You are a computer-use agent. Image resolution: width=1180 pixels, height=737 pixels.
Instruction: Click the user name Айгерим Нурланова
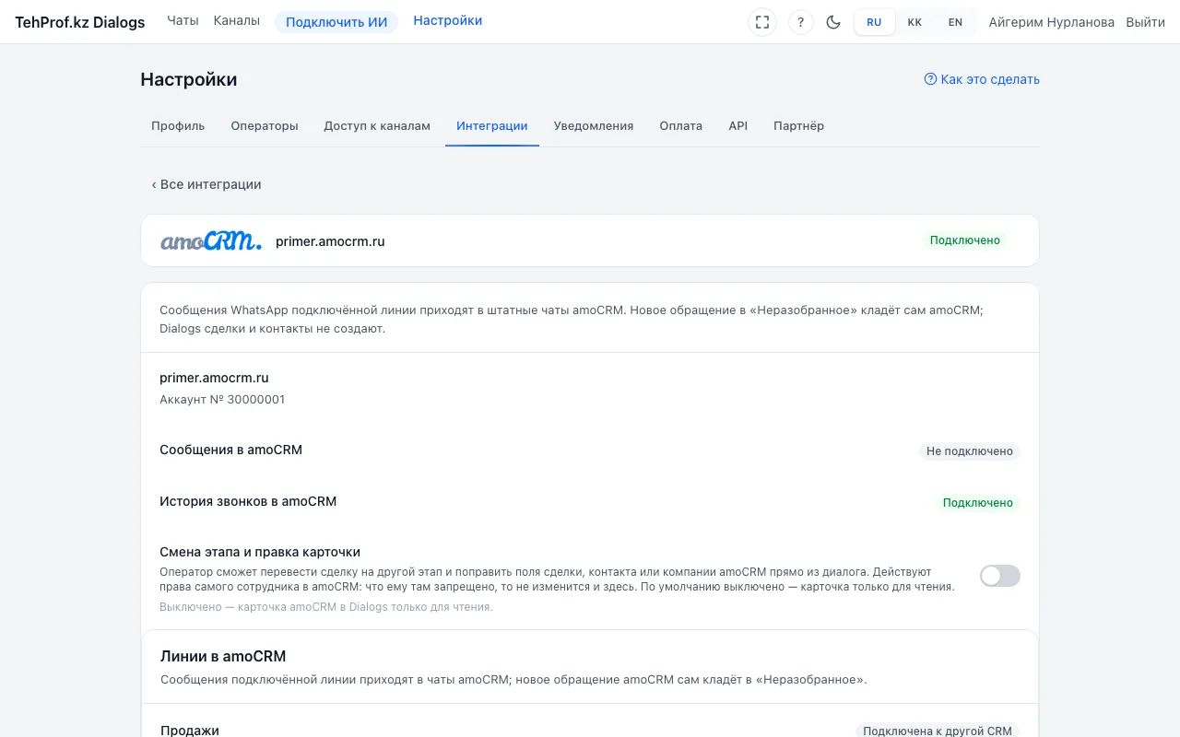pyautogui.click(x=1051, y=22)
